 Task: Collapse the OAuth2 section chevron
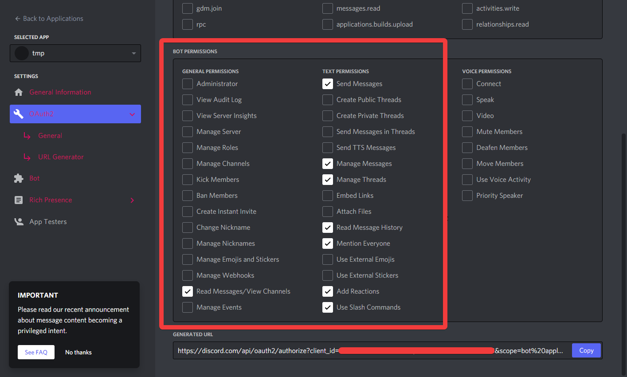point(132,114)
